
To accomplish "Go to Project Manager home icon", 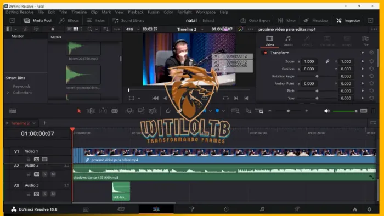I will (355, 209).
